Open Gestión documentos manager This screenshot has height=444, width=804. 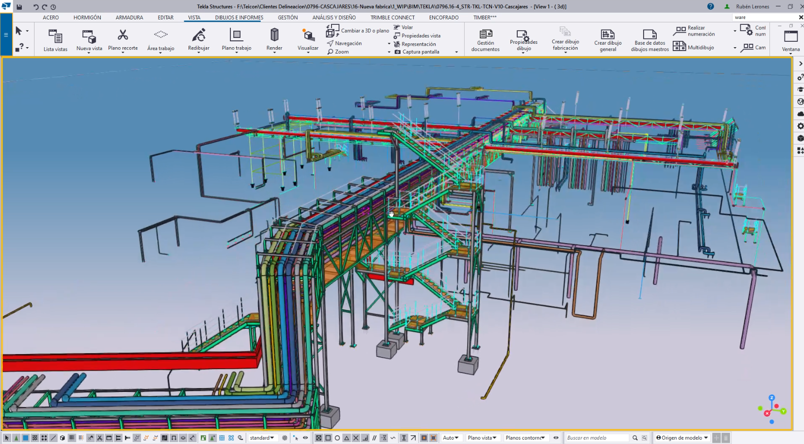[x=485, y=40]
